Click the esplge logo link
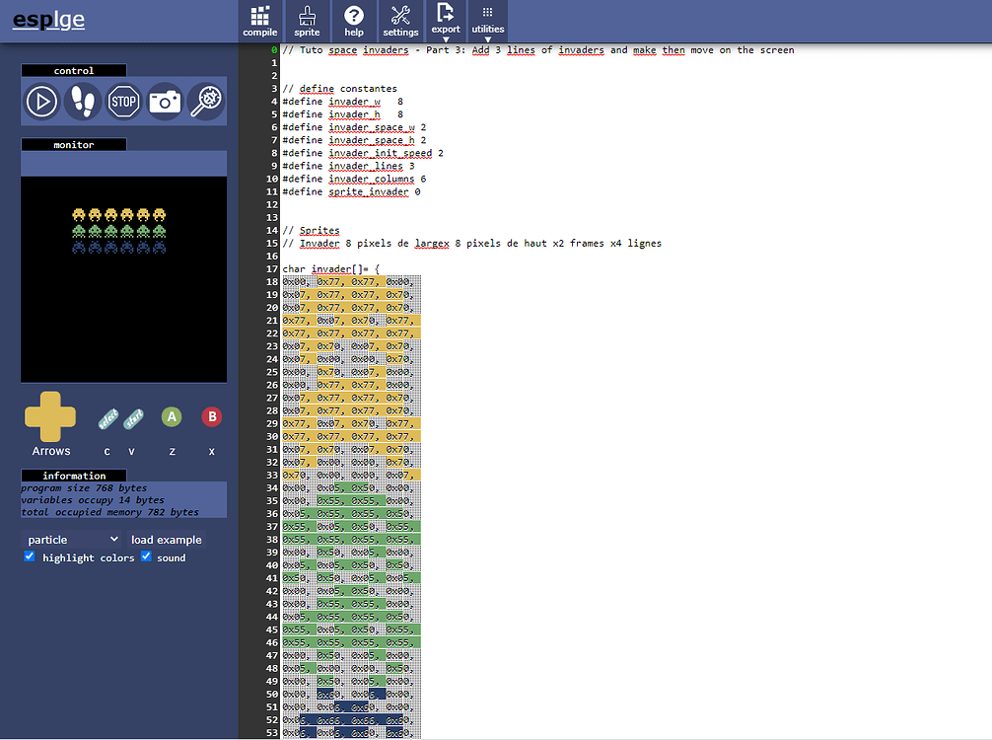Image resolution: width=992 pixels, height=740 pixels. pyautogui.click(x=48, y=22)
